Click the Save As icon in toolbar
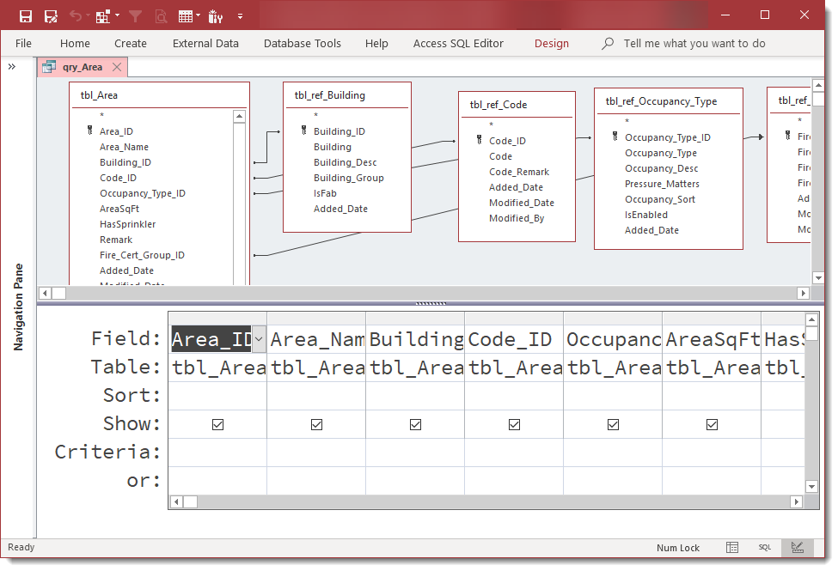838x571 pixels. 51,16
